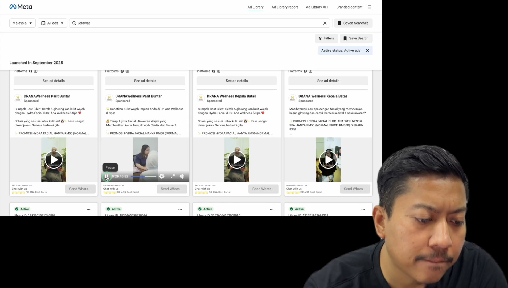Play the Sumpah Best Giler Kepala Batas video
508x288 pixels.
237,160
